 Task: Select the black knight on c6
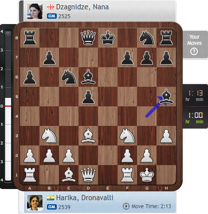pos(69,77)
